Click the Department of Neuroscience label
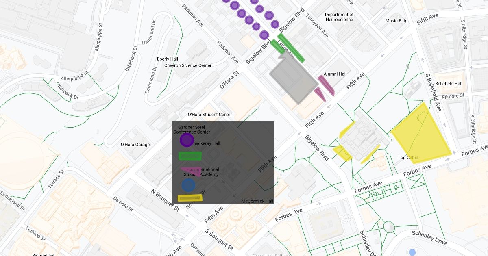 tap(339, 17)
